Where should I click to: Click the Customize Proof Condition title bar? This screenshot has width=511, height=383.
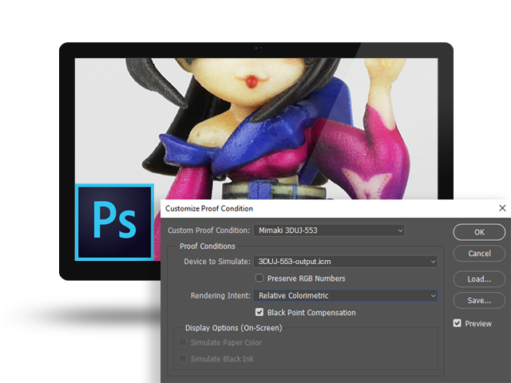click(319, 208)
